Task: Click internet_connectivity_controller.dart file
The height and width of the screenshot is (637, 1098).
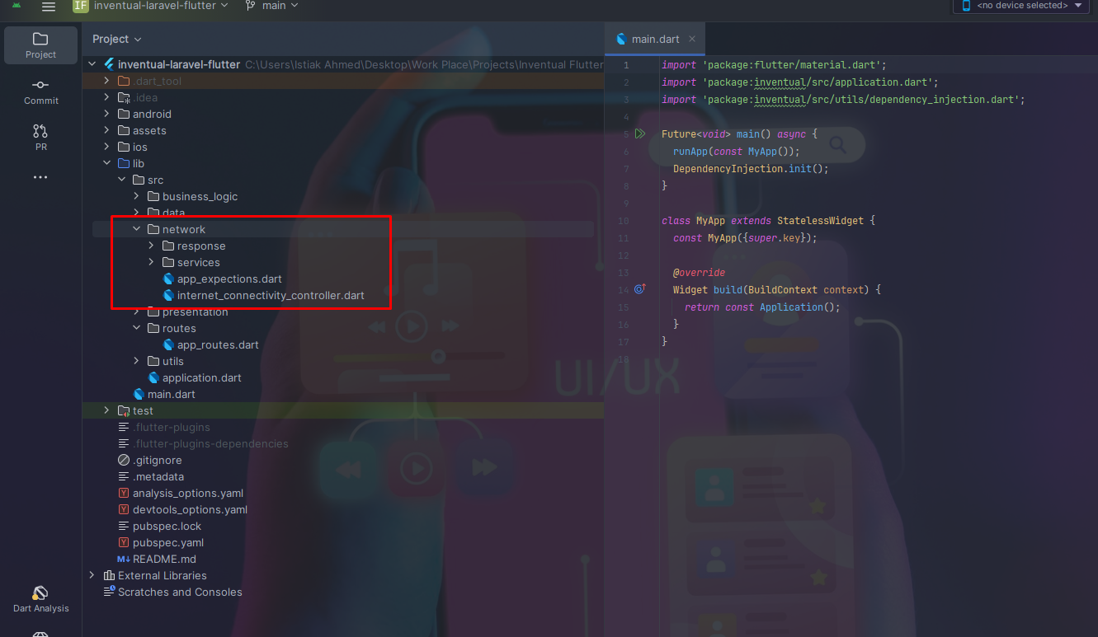Action: (271, 295)
